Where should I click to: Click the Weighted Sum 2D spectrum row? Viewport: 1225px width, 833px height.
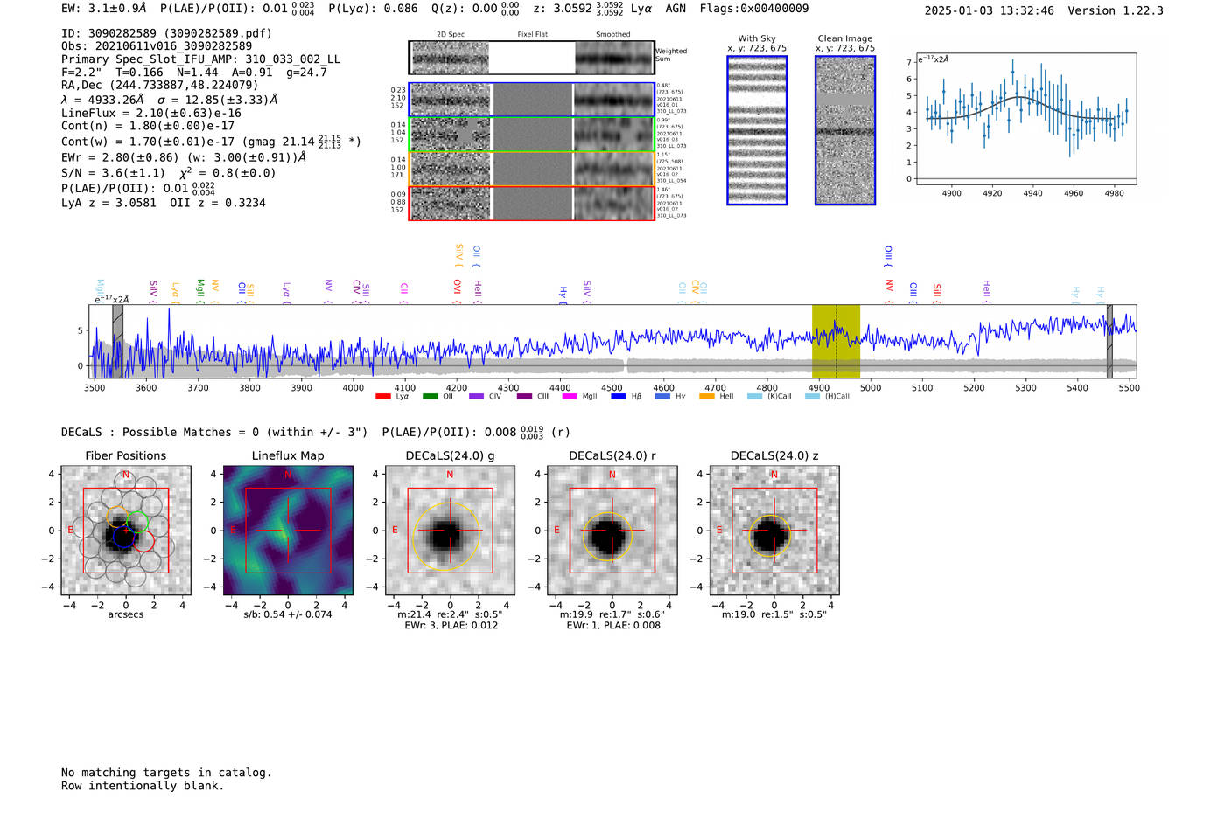[x=532, y=58]
